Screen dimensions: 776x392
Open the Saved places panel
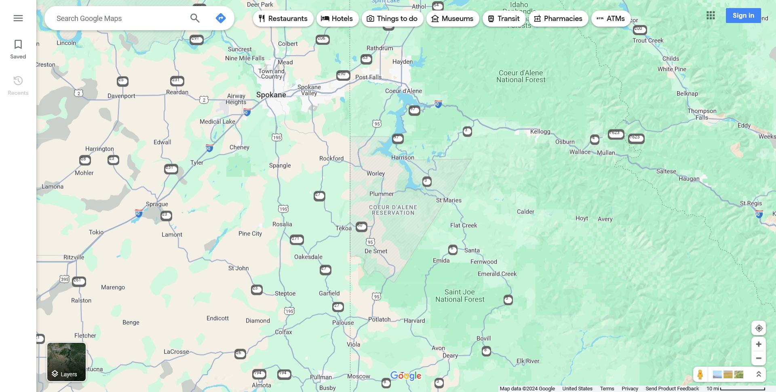(18, 49)
